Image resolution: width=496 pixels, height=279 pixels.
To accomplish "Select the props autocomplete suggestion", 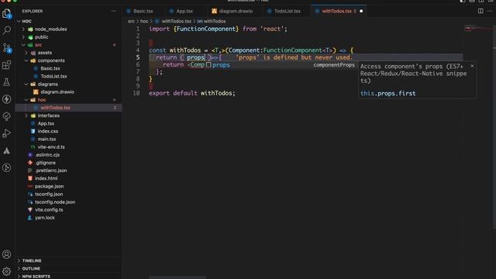I will point(281,65).
